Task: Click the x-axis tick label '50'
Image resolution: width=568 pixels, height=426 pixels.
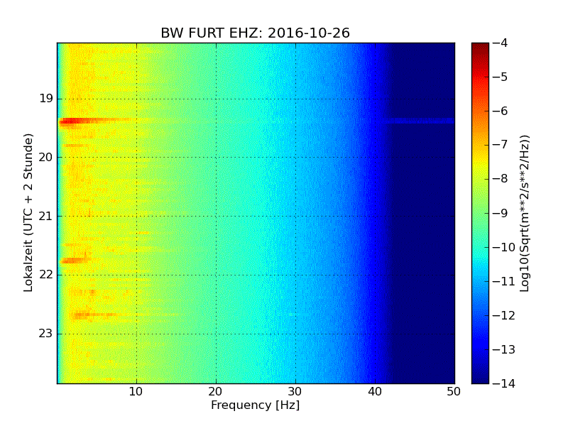Action: (454, 392)
